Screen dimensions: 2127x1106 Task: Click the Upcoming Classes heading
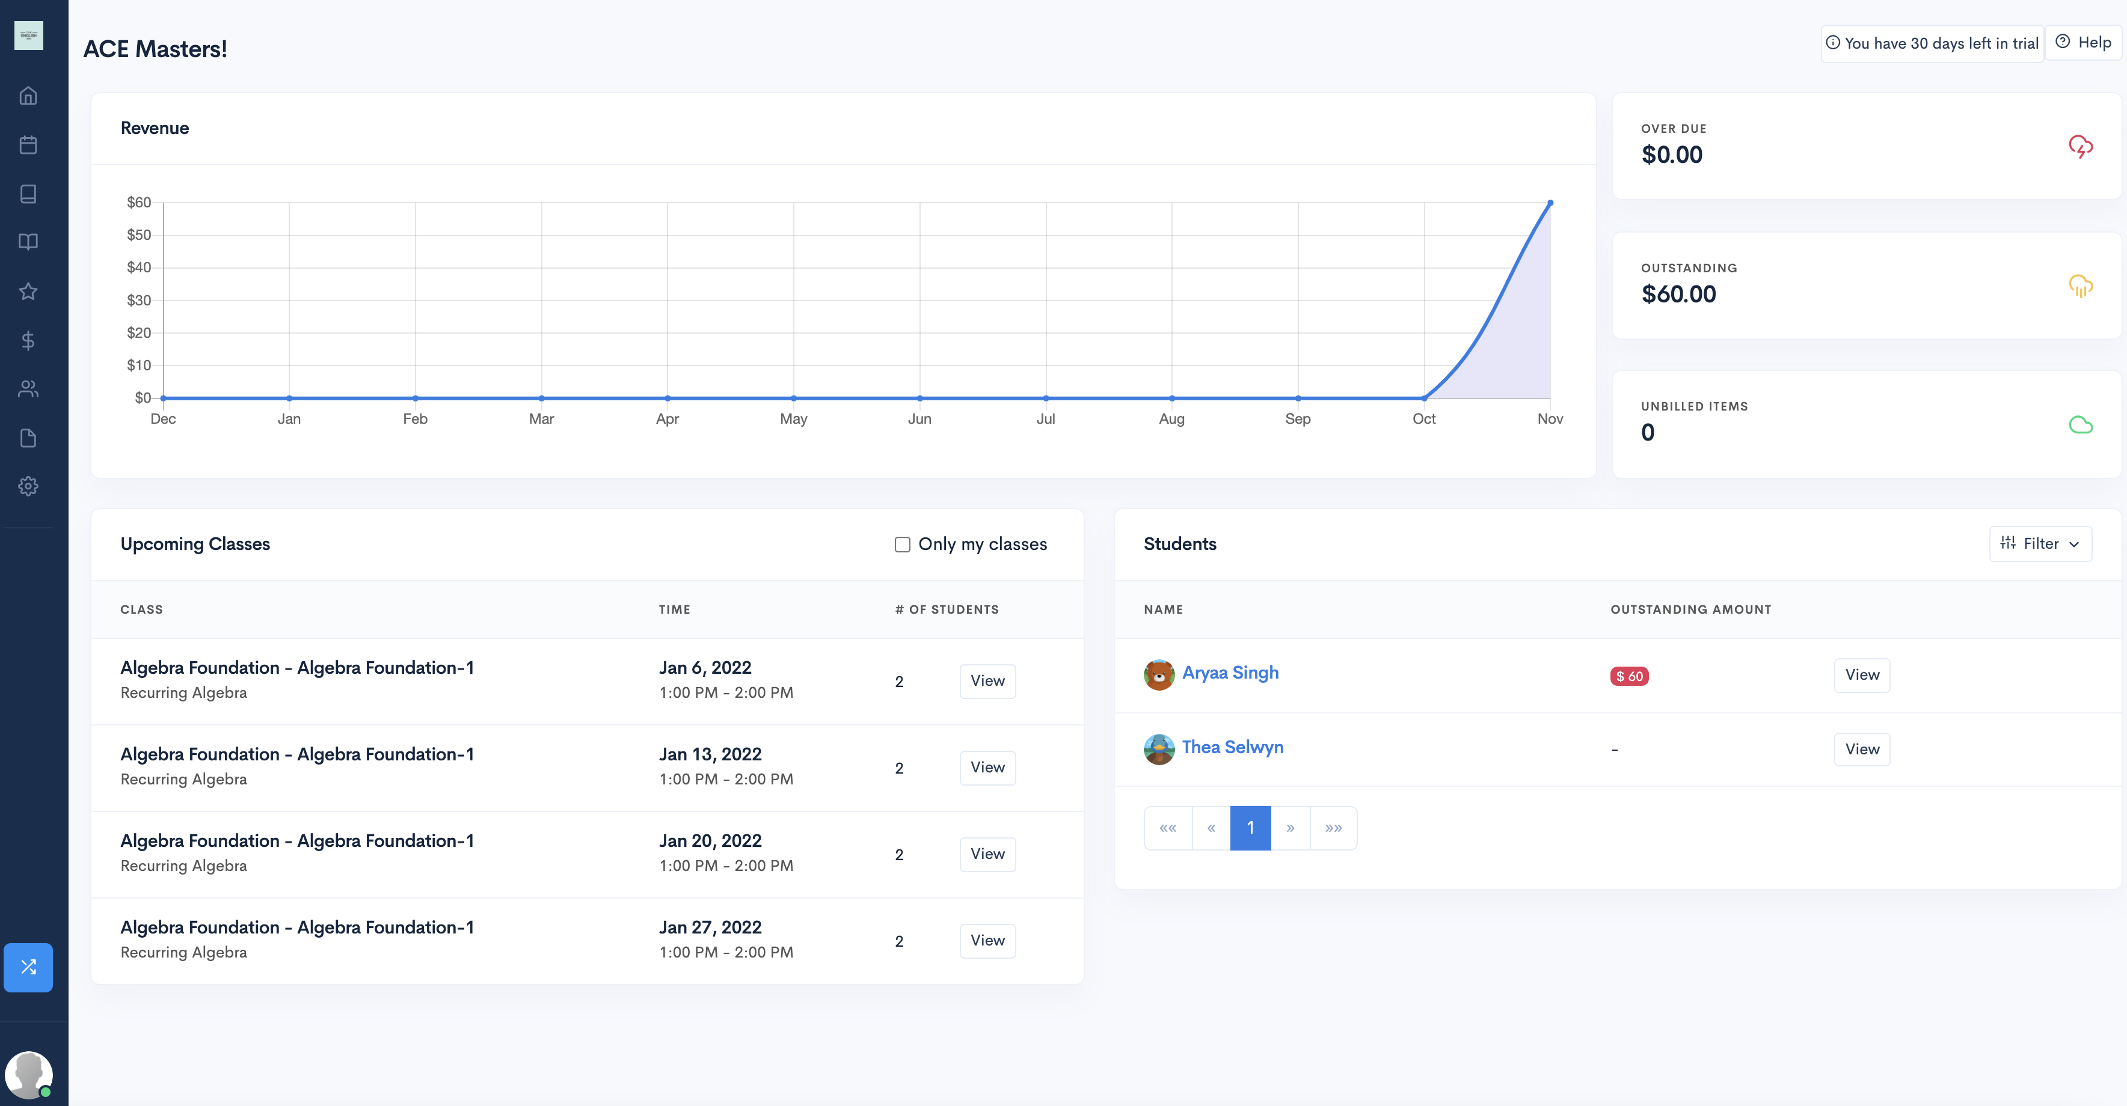tap(195, 544)
